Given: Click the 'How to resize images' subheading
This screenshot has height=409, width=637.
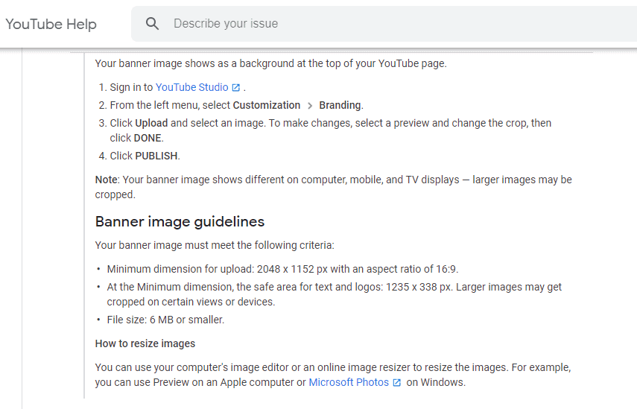Looking at the screenshot, I should (145, 343).
